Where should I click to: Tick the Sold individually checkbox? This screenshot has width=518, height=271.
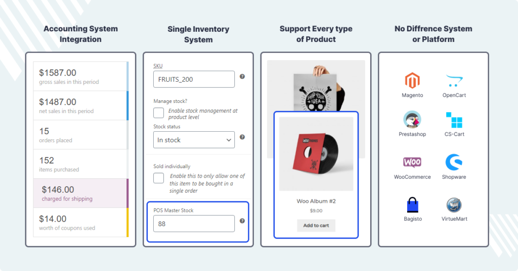tap(158, 178)
